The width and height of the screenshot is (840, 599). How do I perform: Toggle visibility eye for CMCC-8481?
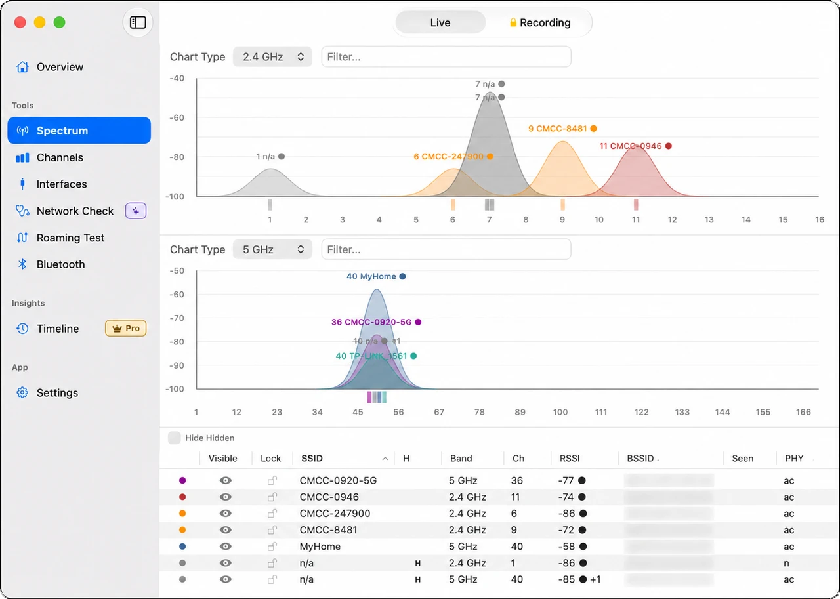tap(225, 530)
